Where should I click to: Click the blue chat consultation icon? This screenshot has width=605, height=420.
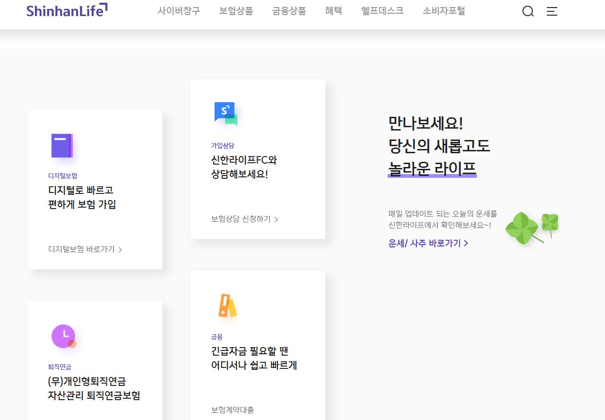[225, 114]
